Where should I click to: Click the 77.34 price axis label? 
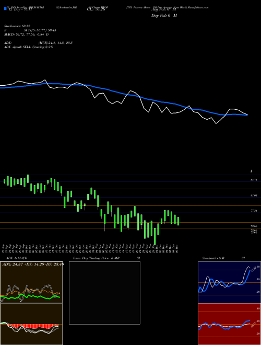coord(254,211)
